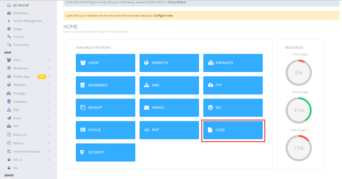Click the globe icon on WEBSITES tile
Screen dimensions: 342x179
click(x=146, y=63)
